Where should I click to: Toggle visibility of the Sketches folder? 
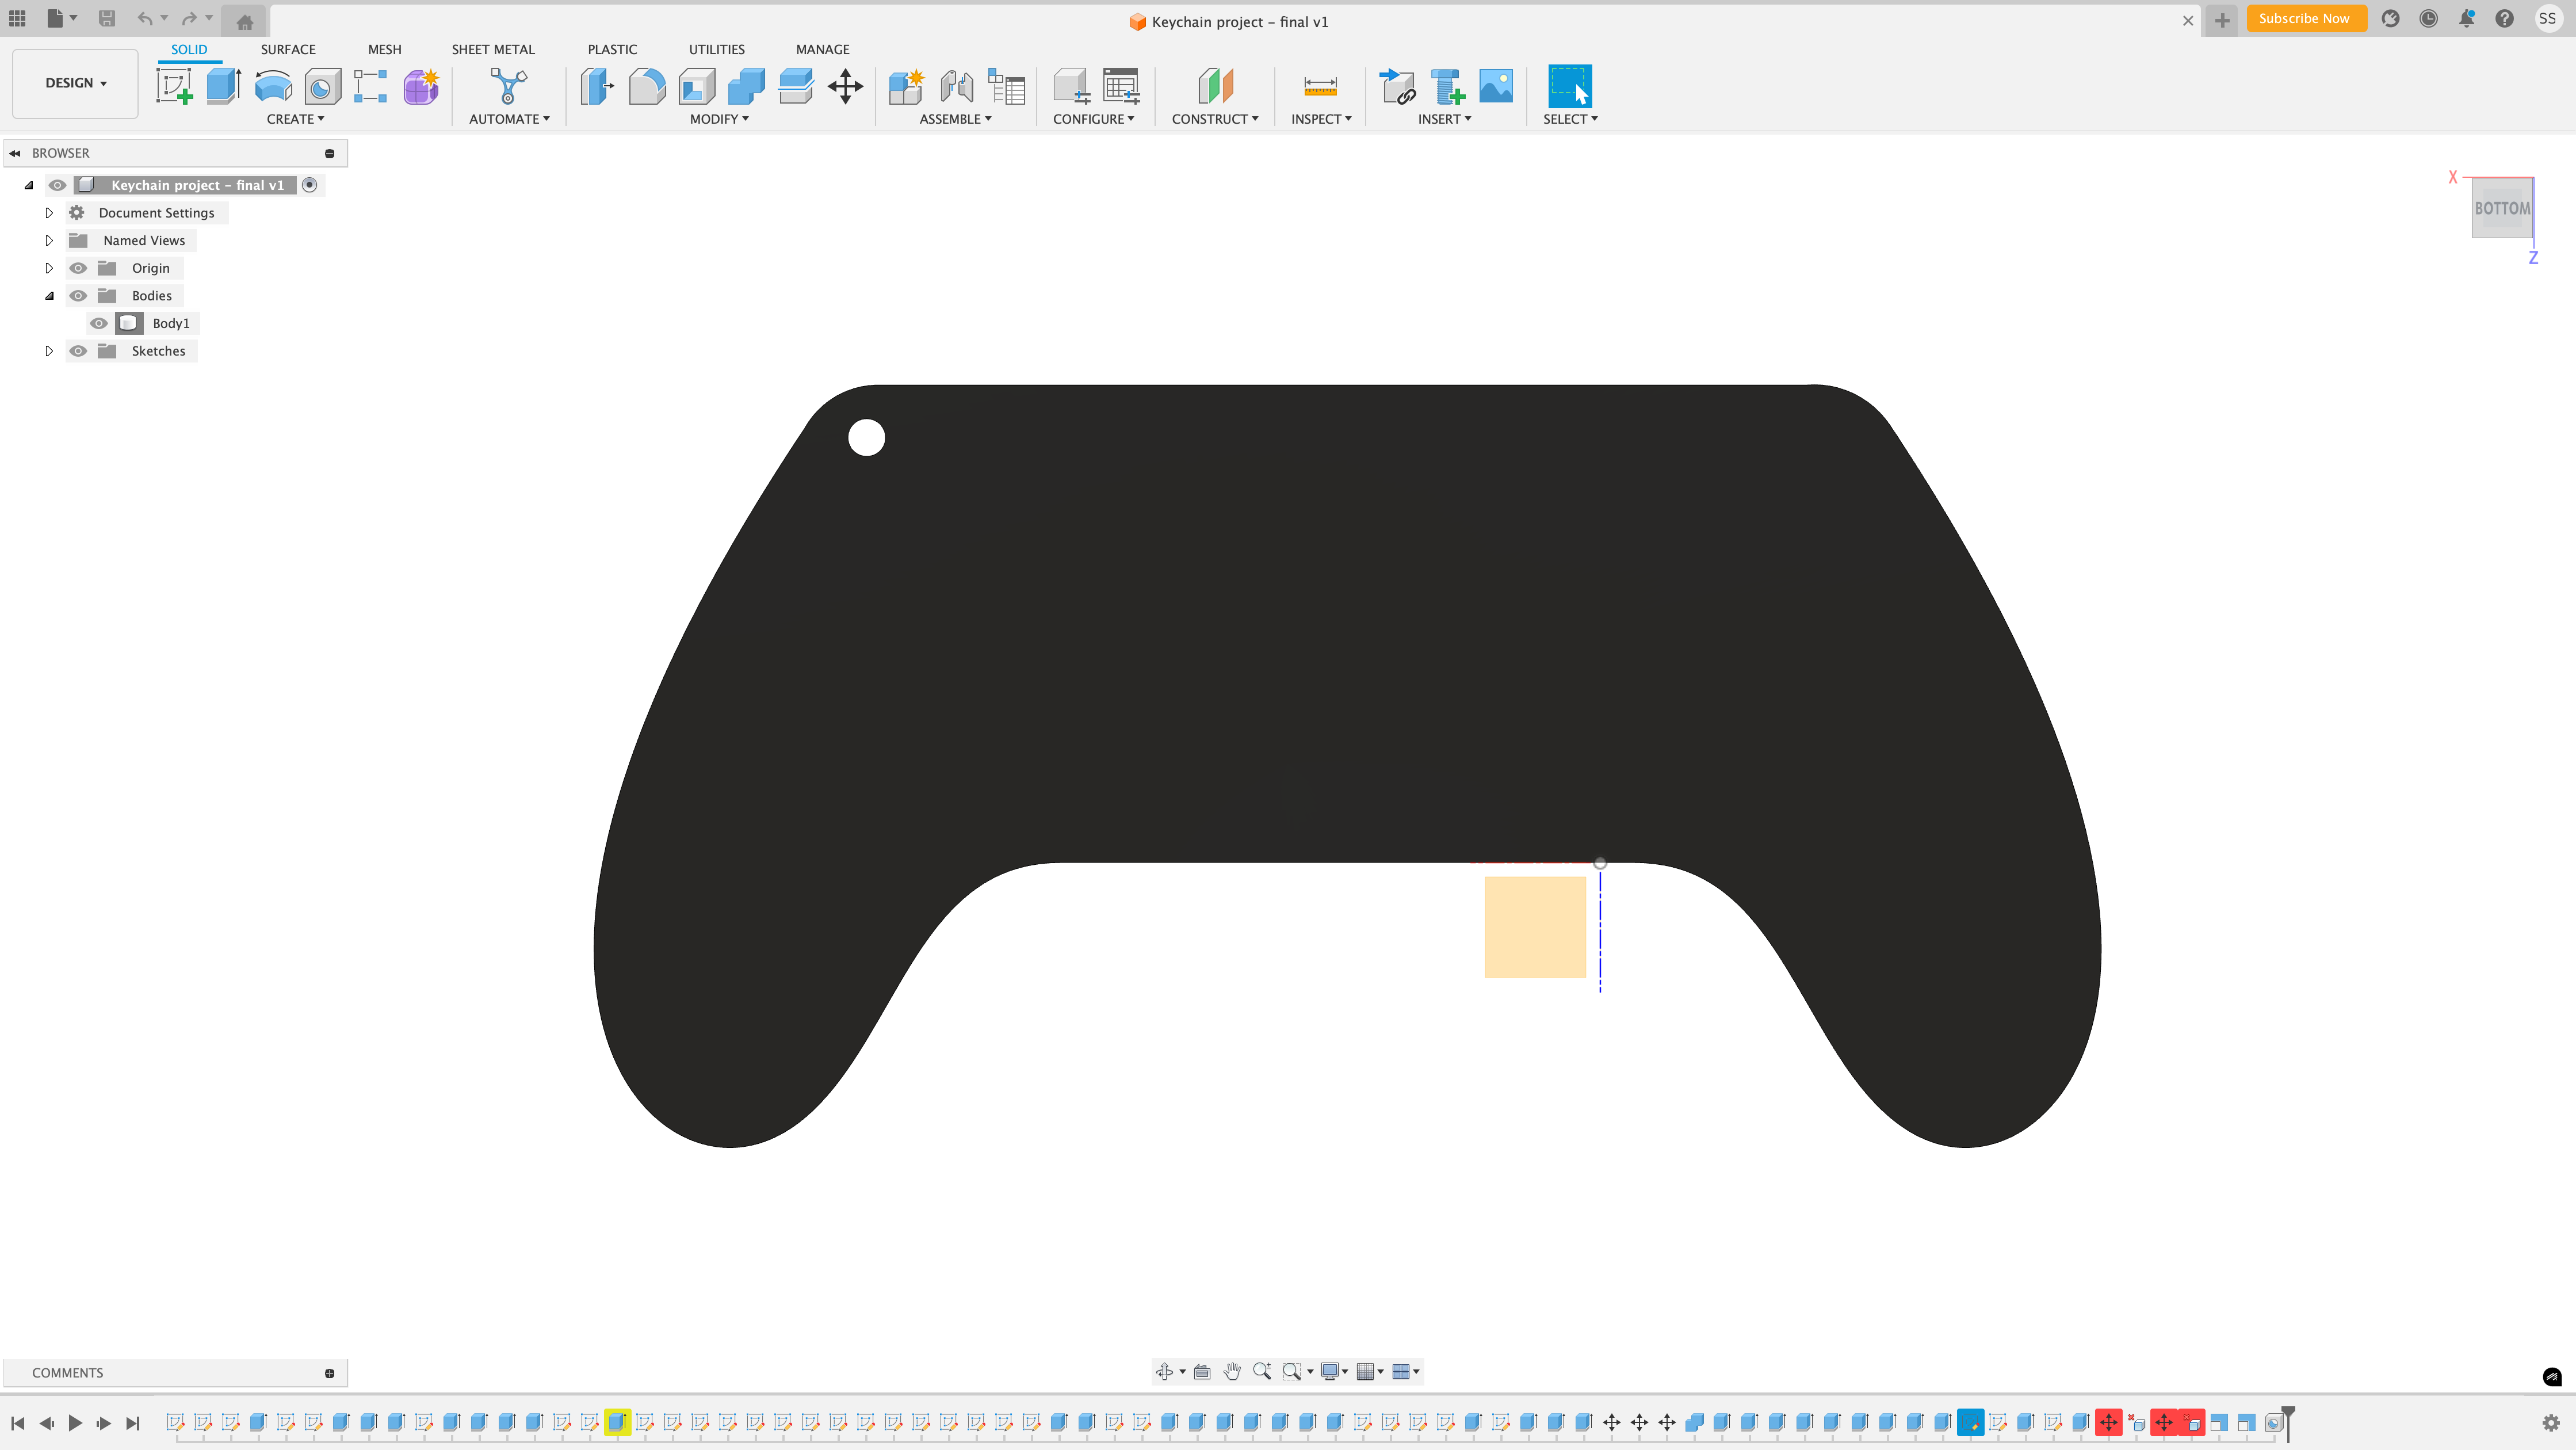[78, 351]
